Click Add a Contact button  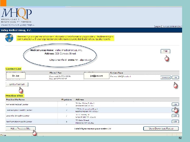pyautogui.click(x=17, y=84)
